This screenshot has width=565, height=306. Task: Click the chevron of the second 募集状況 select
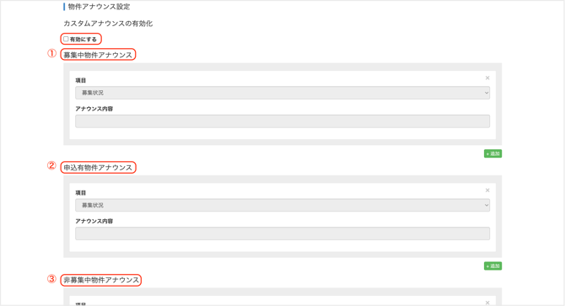(486, 205)
